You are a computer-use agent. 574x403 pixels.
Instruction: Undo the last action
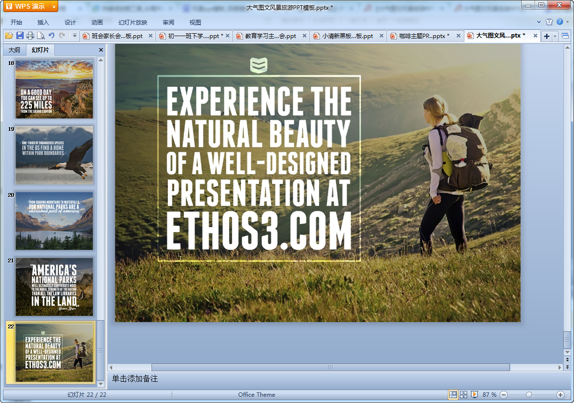(51, 36)
